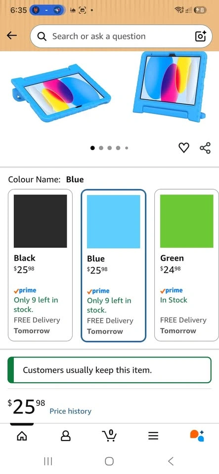
Task: Add item to wishlist with heart icon
Action: [184, 148]
